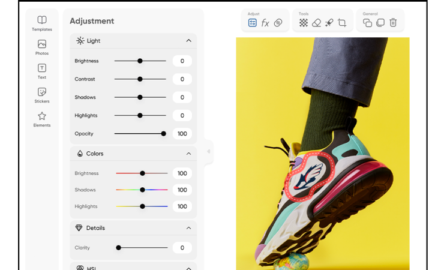Image resolution: width=444 pixels, height=270 pixels.
Task: Switch to the Photos sidebar tab
Action: coord(42,47)
